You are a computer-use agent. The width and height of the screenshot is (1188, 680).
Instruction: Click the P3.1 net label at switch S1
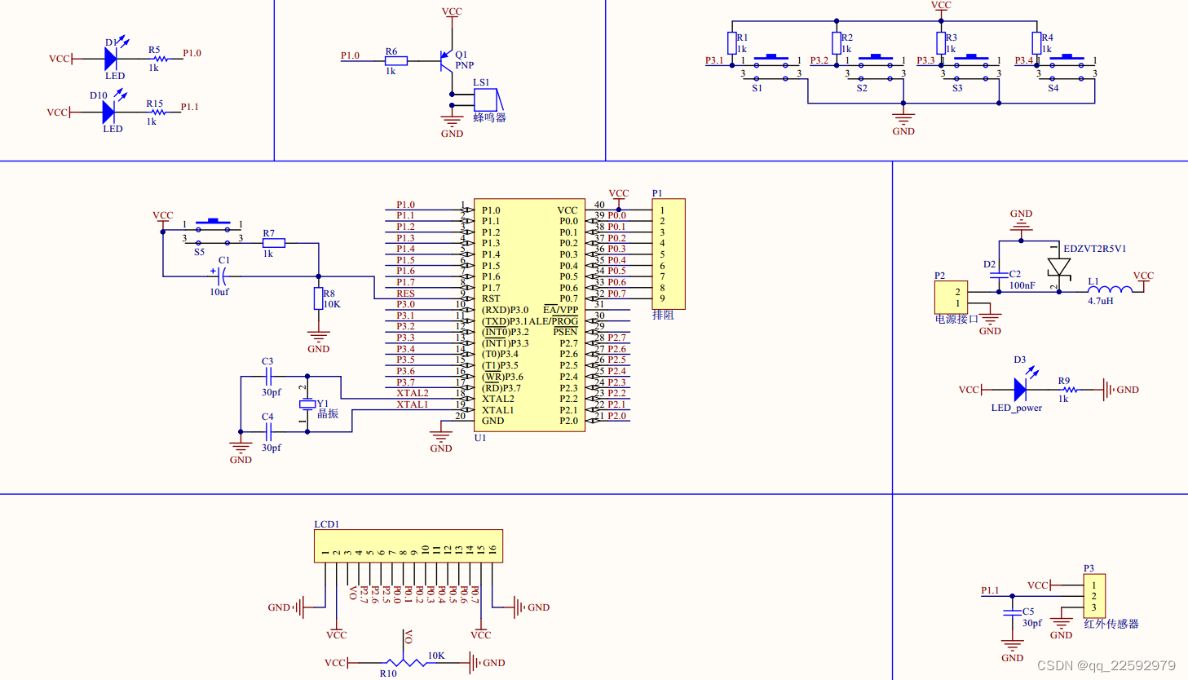(715, 60)
